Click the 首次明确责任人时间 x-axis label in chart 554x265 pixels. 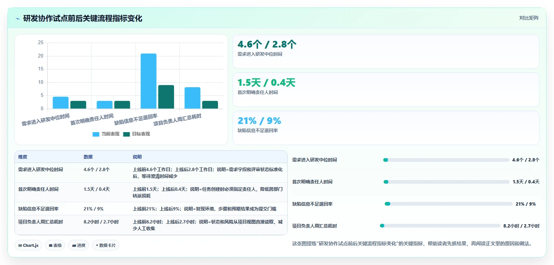pyautogui.click(x=92, y=120)
